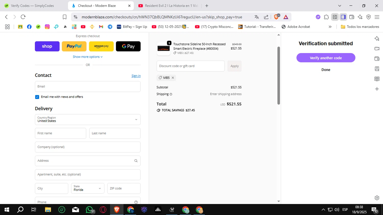The height and width of the screenshot is (215, 383).
Task: Focus the Email input field
Action: pyautogui.click(x=88, y=86)
